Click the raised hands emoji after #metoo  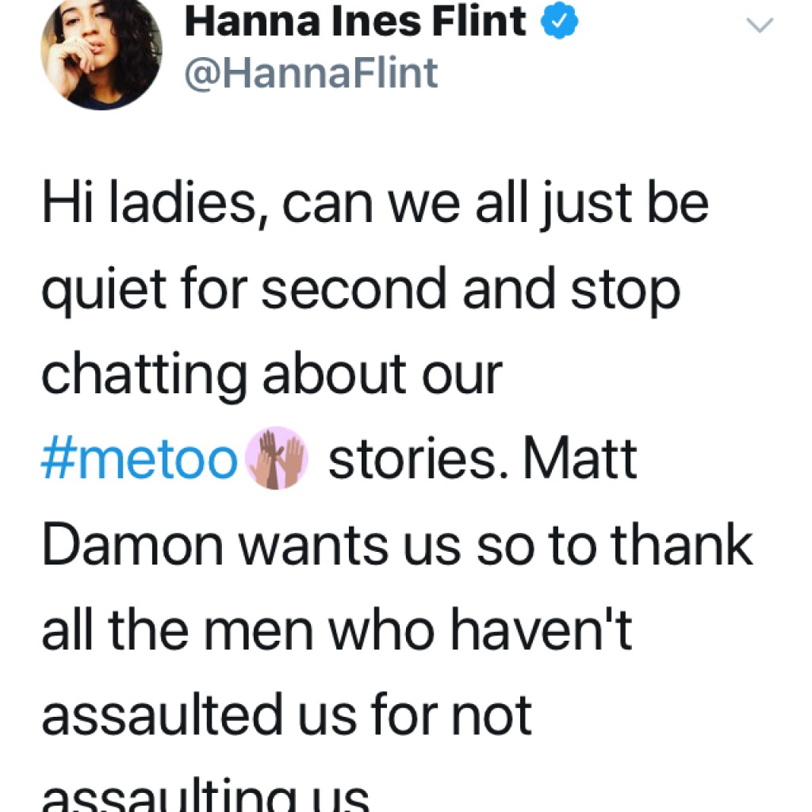(x=277, y=458)
